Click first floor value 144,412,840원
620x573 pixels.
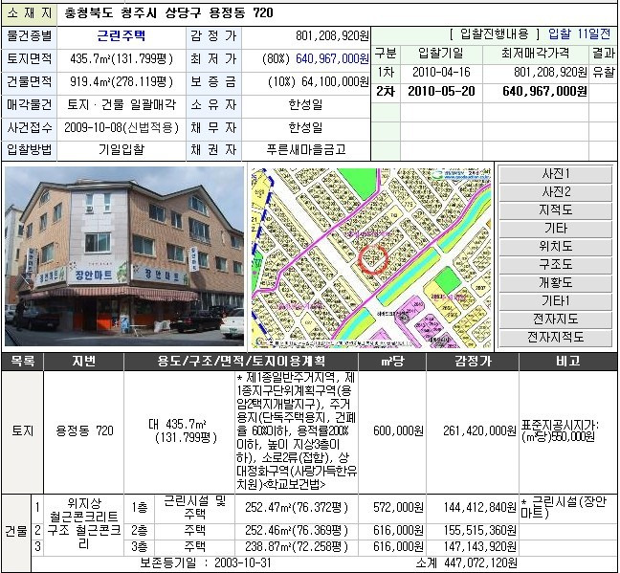pos(479,507)
